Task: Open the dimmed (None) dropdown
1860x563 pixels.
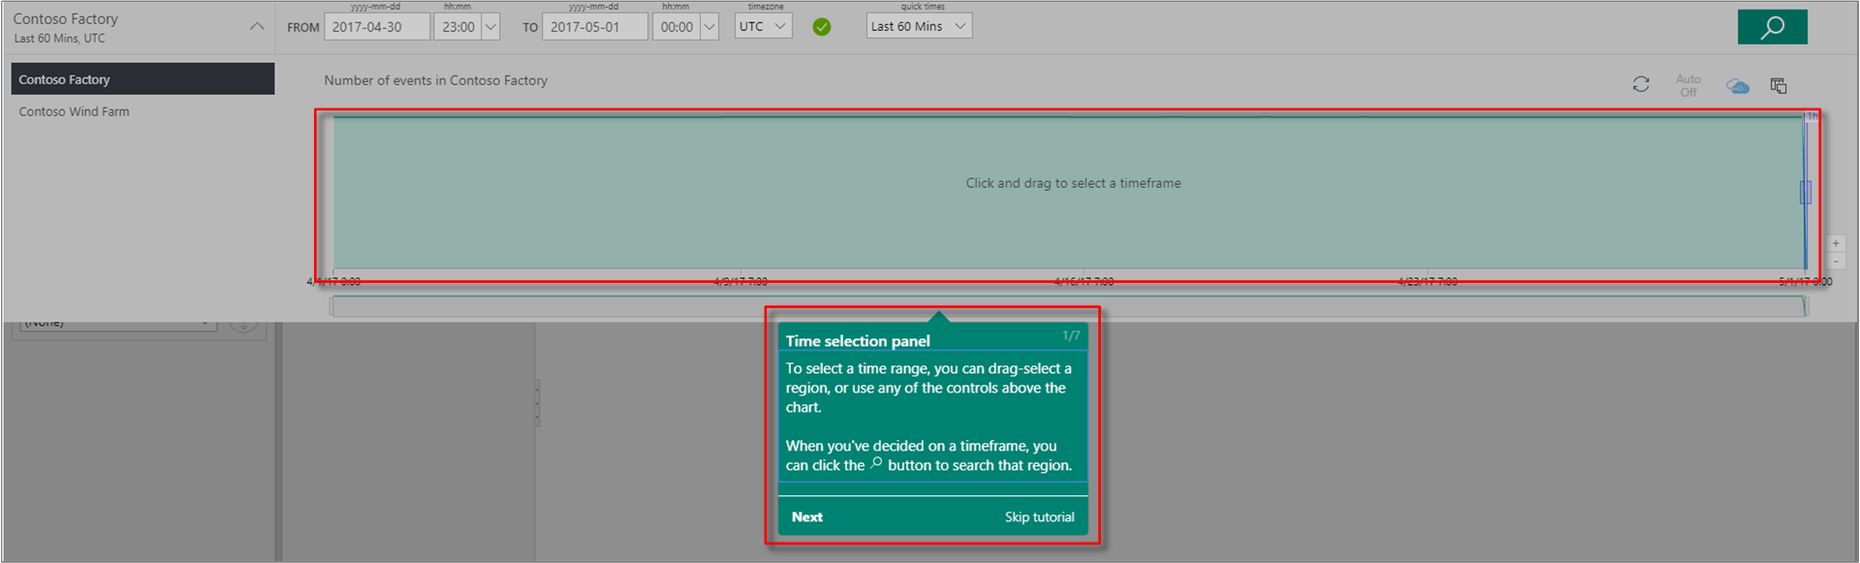Action: [x=118, y=323]
